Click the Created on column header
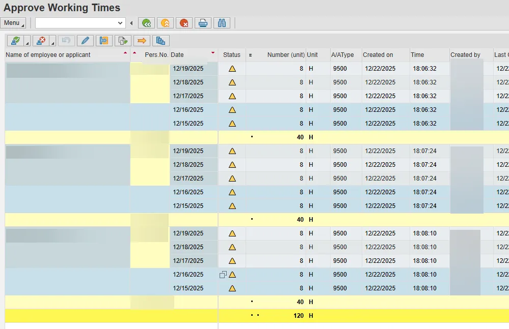The image size is (509, 329). click(378, 55)
